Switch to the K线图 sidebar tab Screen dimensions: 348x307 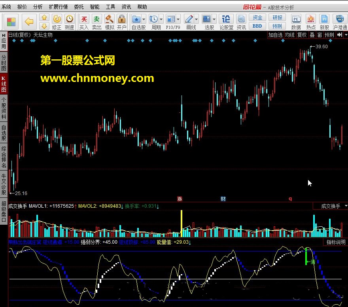[4, 84]
